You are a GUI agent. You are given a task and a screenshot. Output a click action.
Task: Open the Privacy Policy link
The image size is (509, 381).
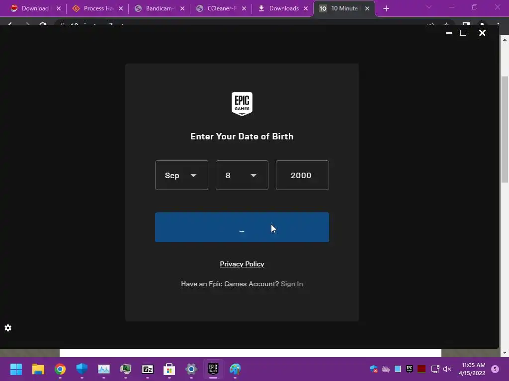[x=242, y=264]
